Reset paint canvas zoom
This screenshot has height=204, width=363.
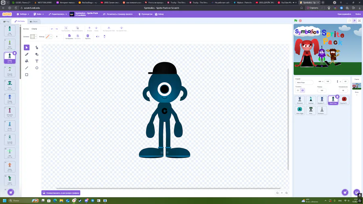tap(282, 193)
